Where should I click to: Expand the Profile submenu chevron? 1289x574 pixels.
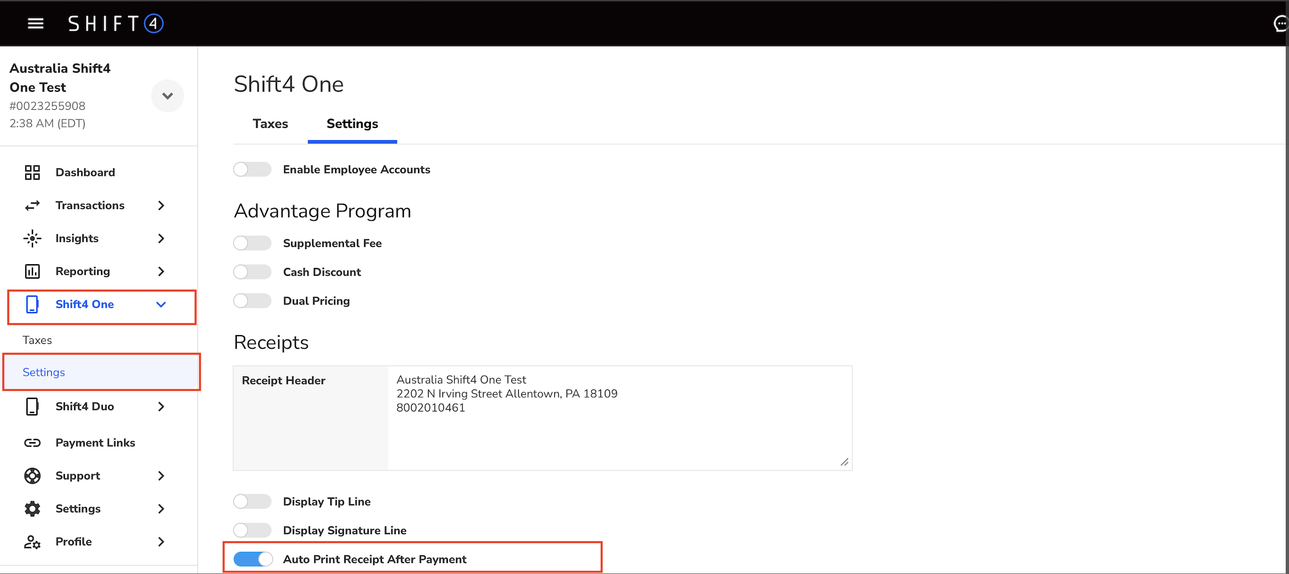pyautogui.click(x=161, y=542)
